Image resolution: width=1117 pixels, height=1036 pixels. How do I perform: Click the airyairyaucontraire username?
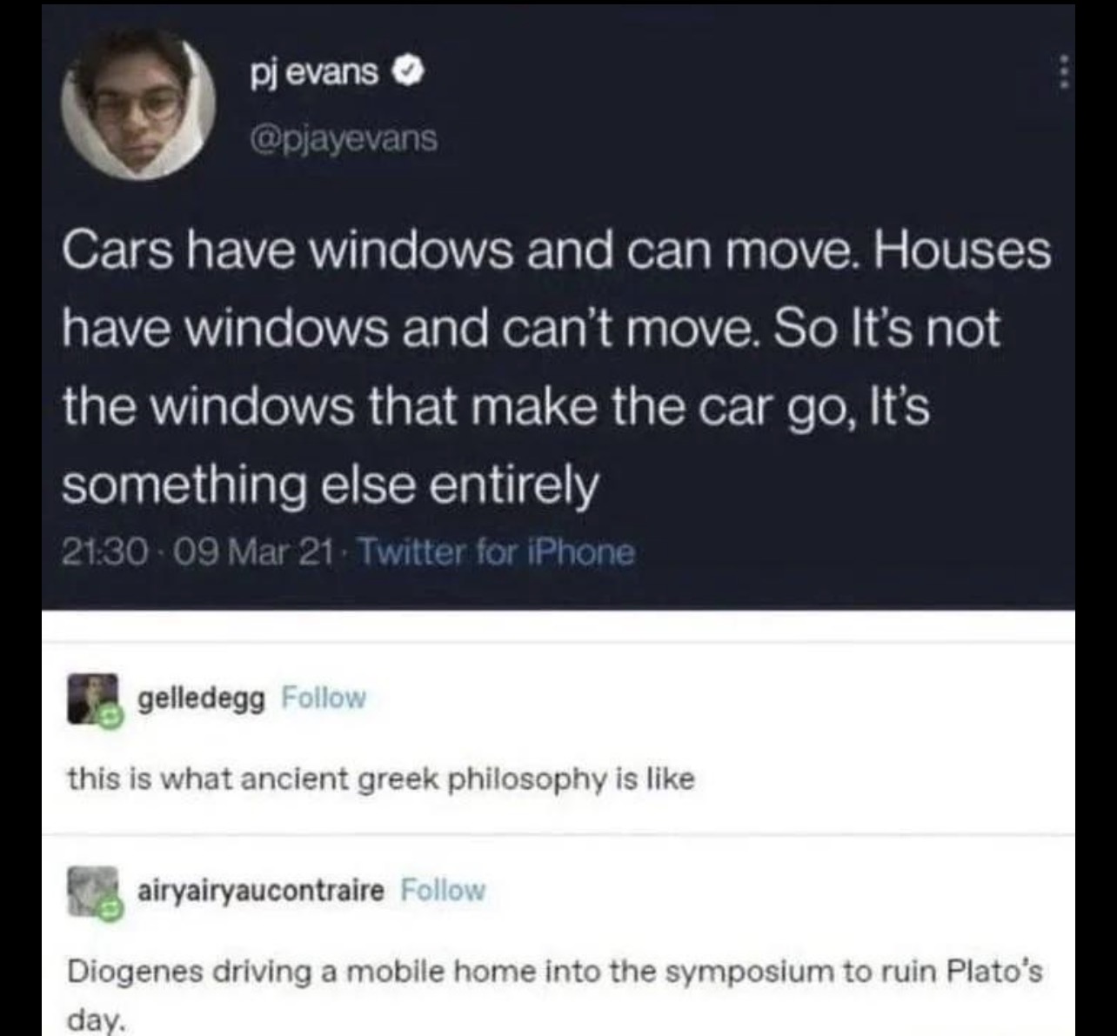coord(261,891)
